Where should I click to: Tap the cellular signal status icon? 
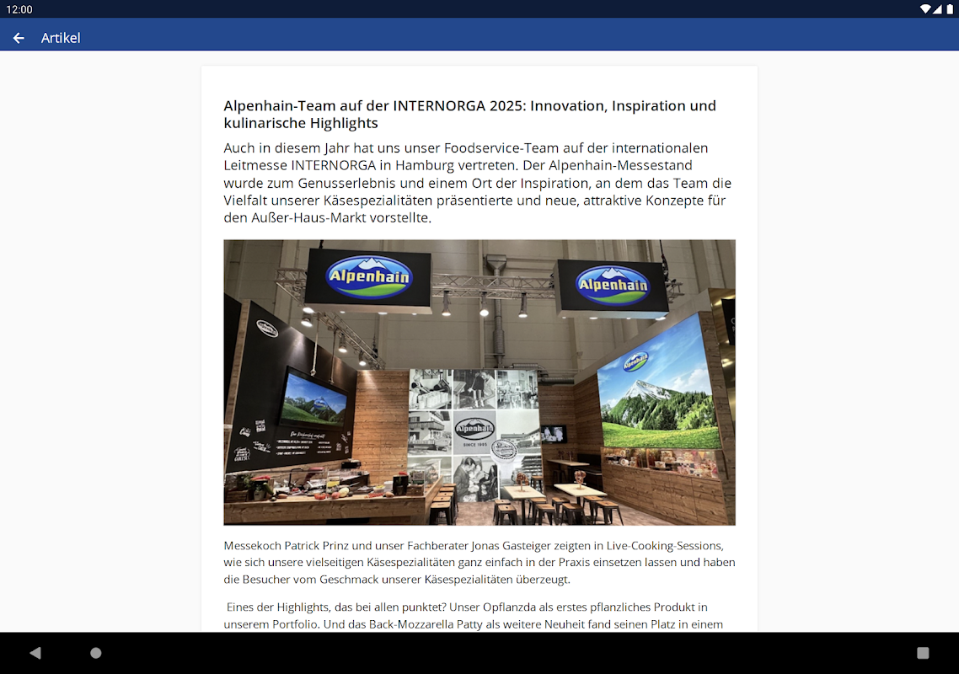click(938, 9)
